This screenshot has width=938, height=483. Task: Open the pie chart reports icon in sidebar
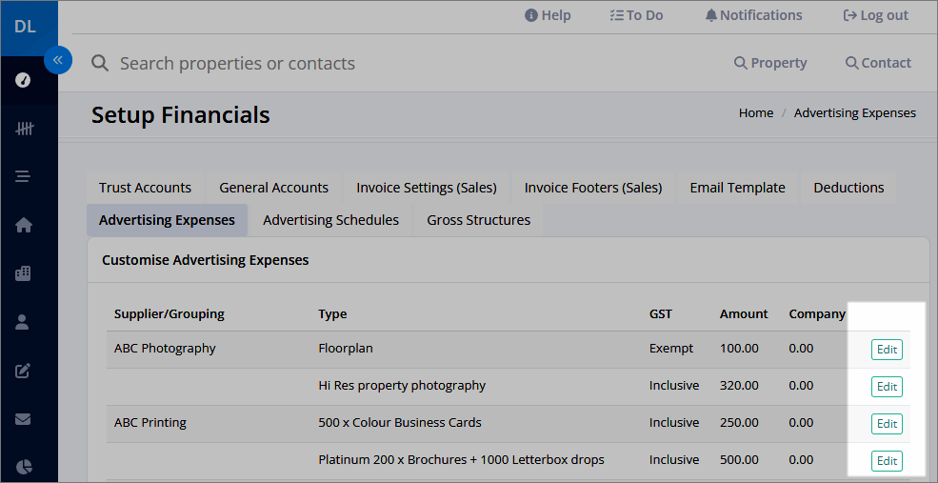[23, 467]
